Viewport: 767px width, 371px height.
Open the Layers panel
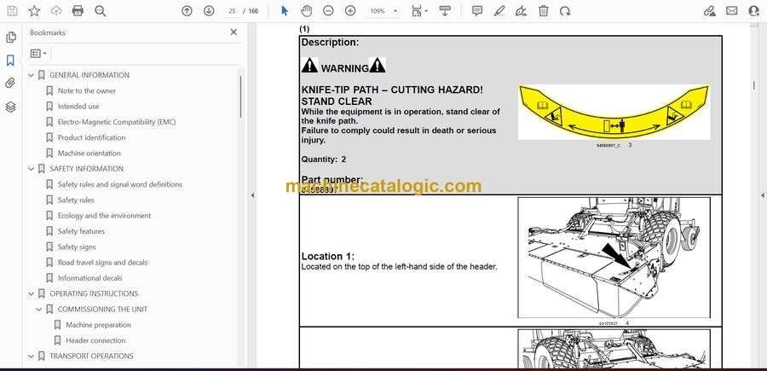[10, 107]
